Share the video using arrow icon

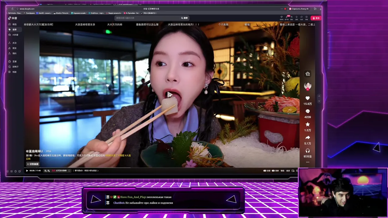click(x=308, y=138)
